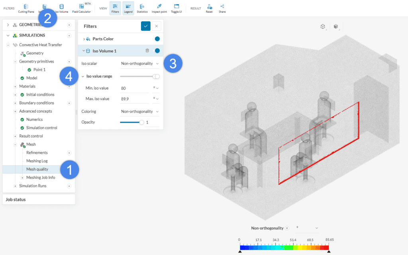Open the Share options
Image resolution: width=408 pixels, height=255 pixels.
click(222, 8)
